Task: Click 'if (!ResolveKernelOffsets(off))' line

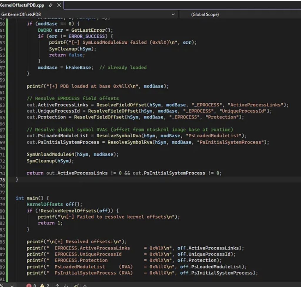Action: click(73, 211)
